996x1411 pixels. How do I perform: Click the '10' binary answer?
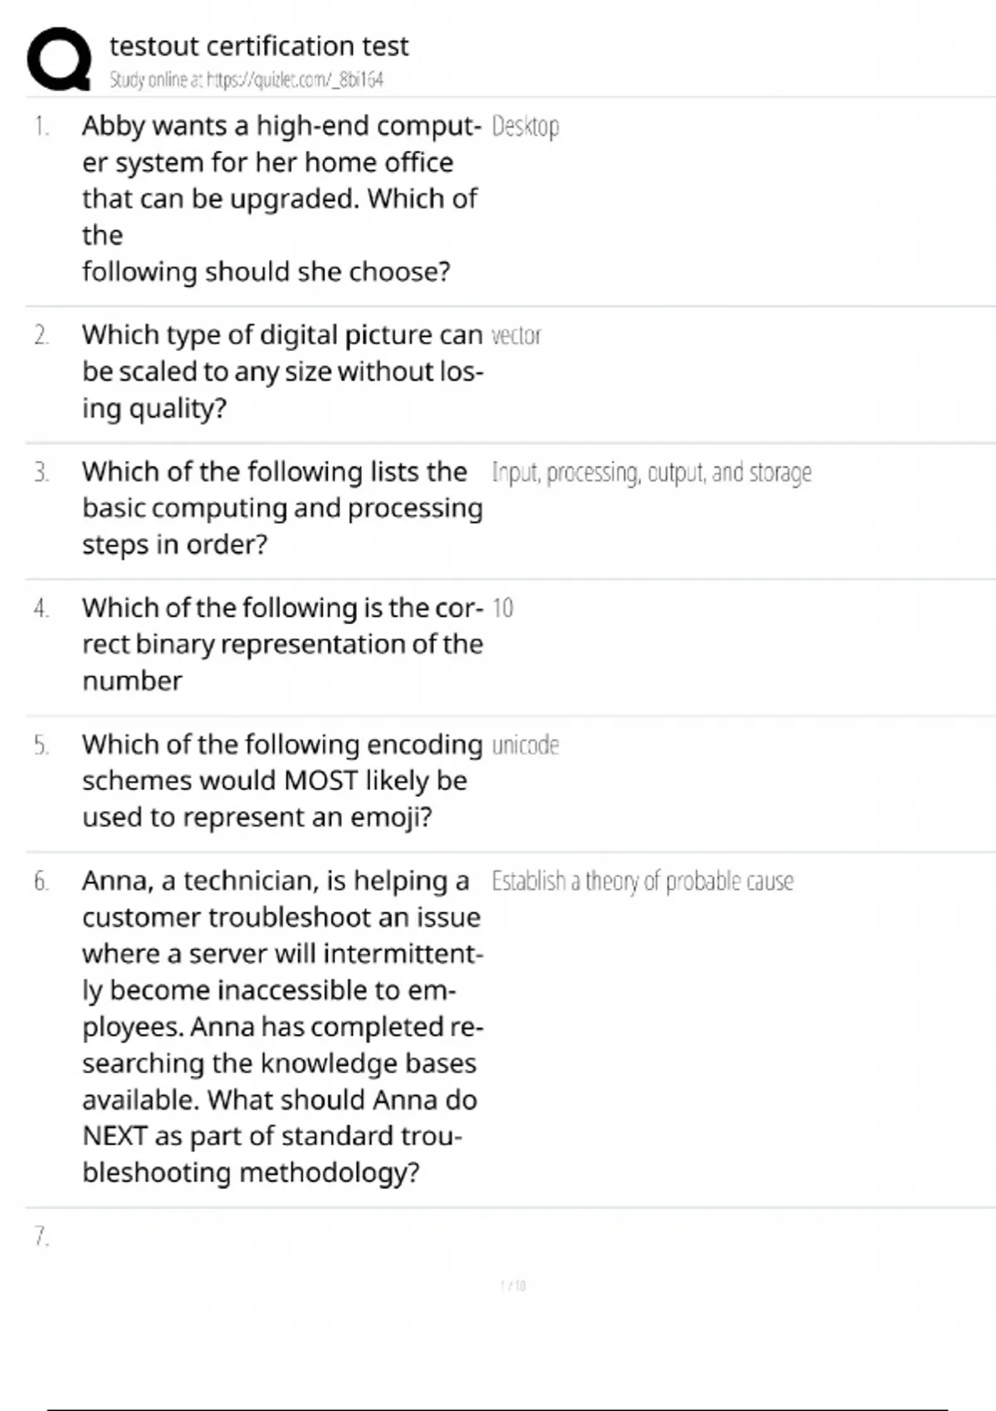[x=503, y=608]
